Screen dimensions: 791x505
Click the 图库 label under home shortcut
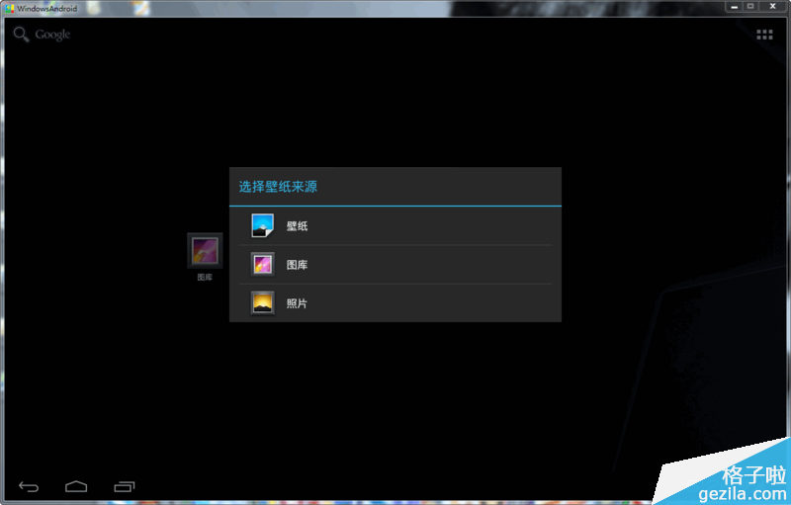205,277
